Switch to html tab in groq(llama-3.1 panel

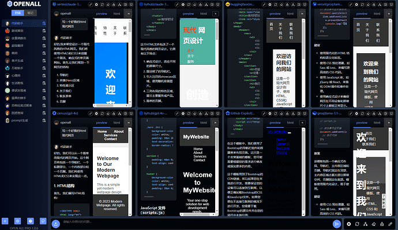(377, 123)
